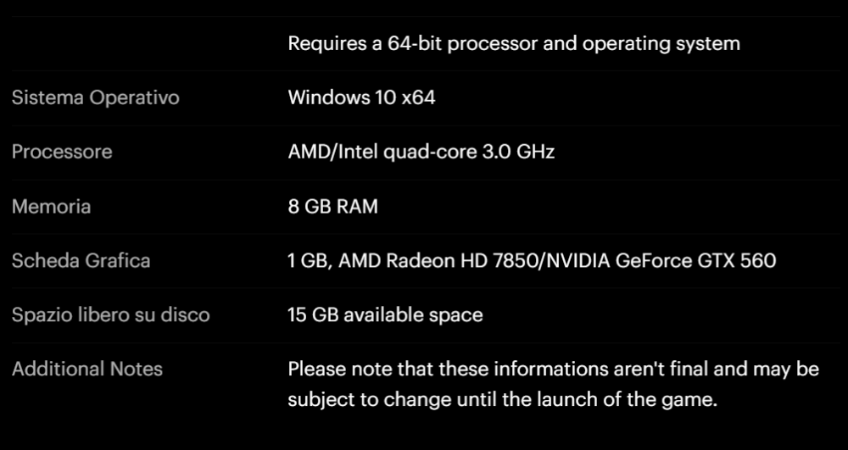Click AMD/Intel quad-core 3.0 GHz value

click(421, 152)
